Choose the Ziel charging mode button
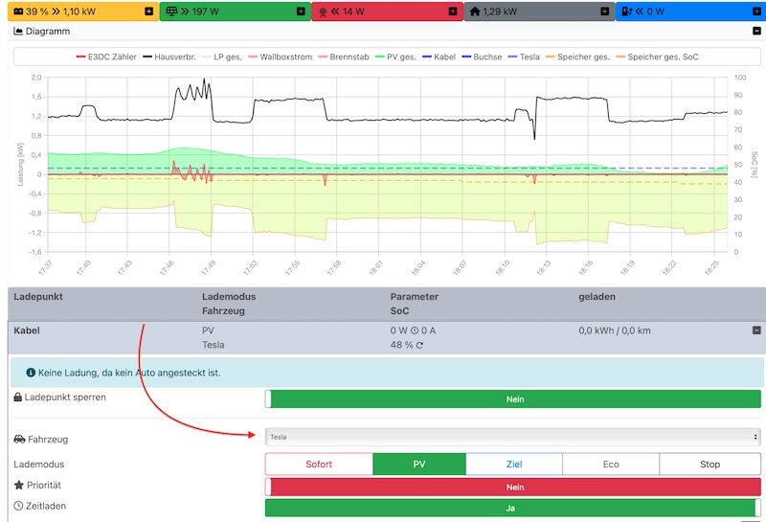Image resolution: width=766 pixels, height=522 pixels. (514, 465)
